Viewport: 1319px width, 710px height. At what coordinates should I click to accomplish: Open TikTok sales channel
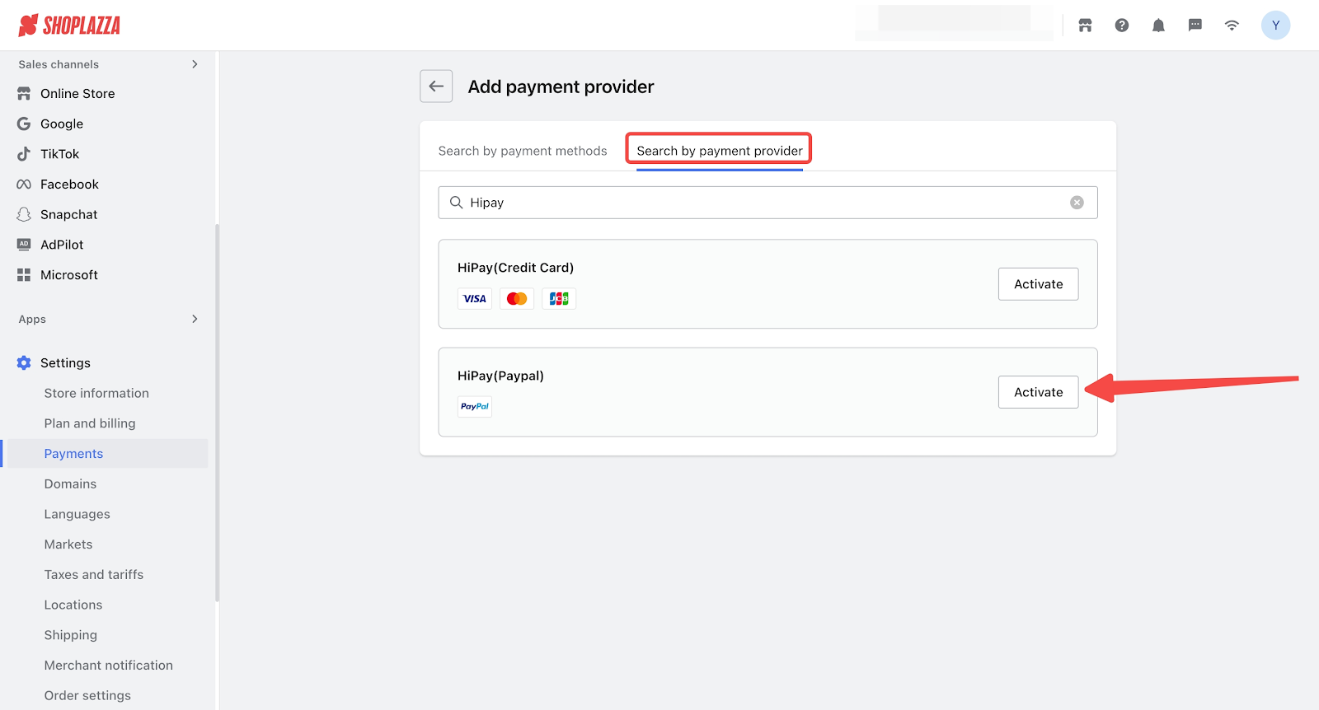[60, 154]
